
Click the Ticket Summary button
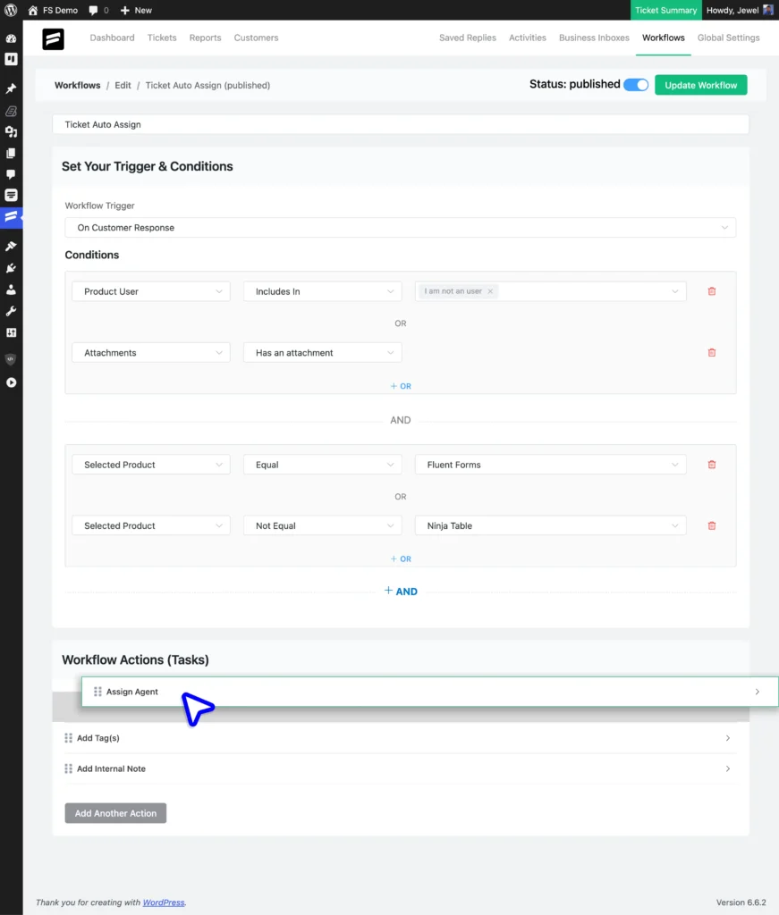tap(665, 10)
